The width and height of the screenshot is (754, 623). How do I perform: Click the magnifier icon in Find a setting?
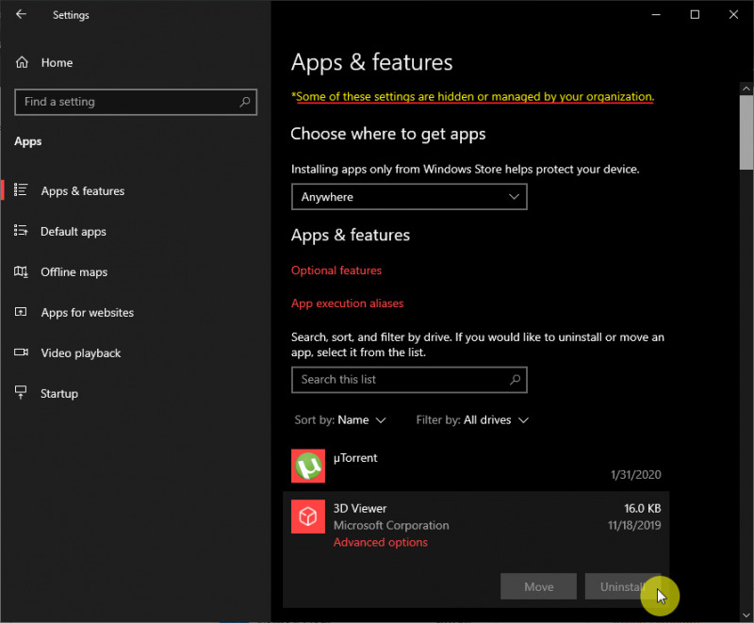point(245,102)
